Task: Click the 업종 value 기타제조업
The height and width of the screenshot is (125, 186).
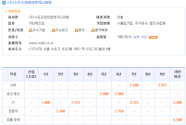Action: click(x=37, y=23)
